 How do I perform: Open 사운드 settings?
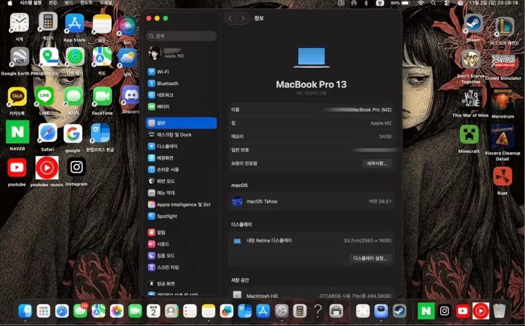181,244
